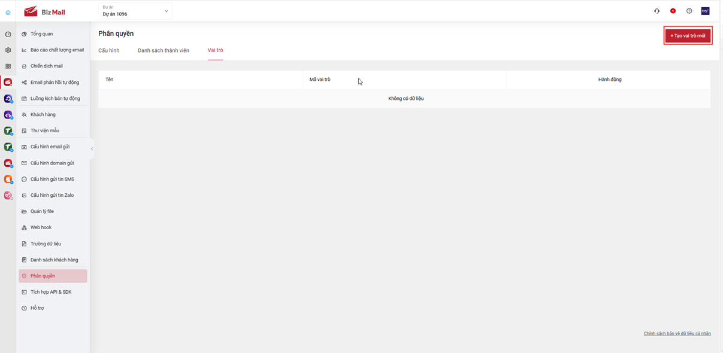Open the help question mark icon
The height and width of the screenshot is (353, 723).
[x=689, y=11]
